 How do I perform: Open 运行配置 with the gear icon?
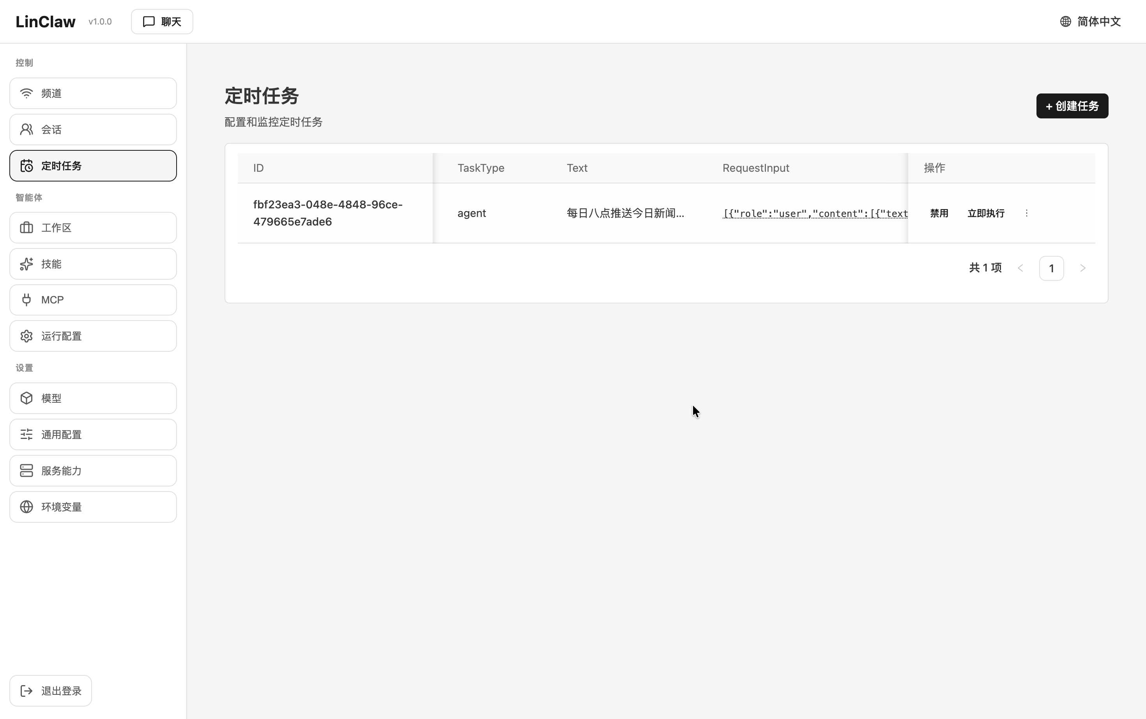tap(26, 336)
